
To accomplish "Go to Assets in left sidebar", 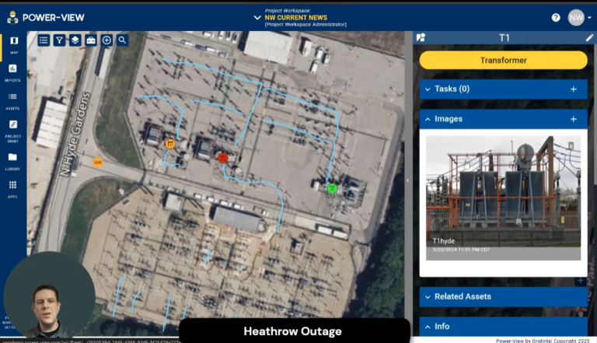I will point(13,100).
